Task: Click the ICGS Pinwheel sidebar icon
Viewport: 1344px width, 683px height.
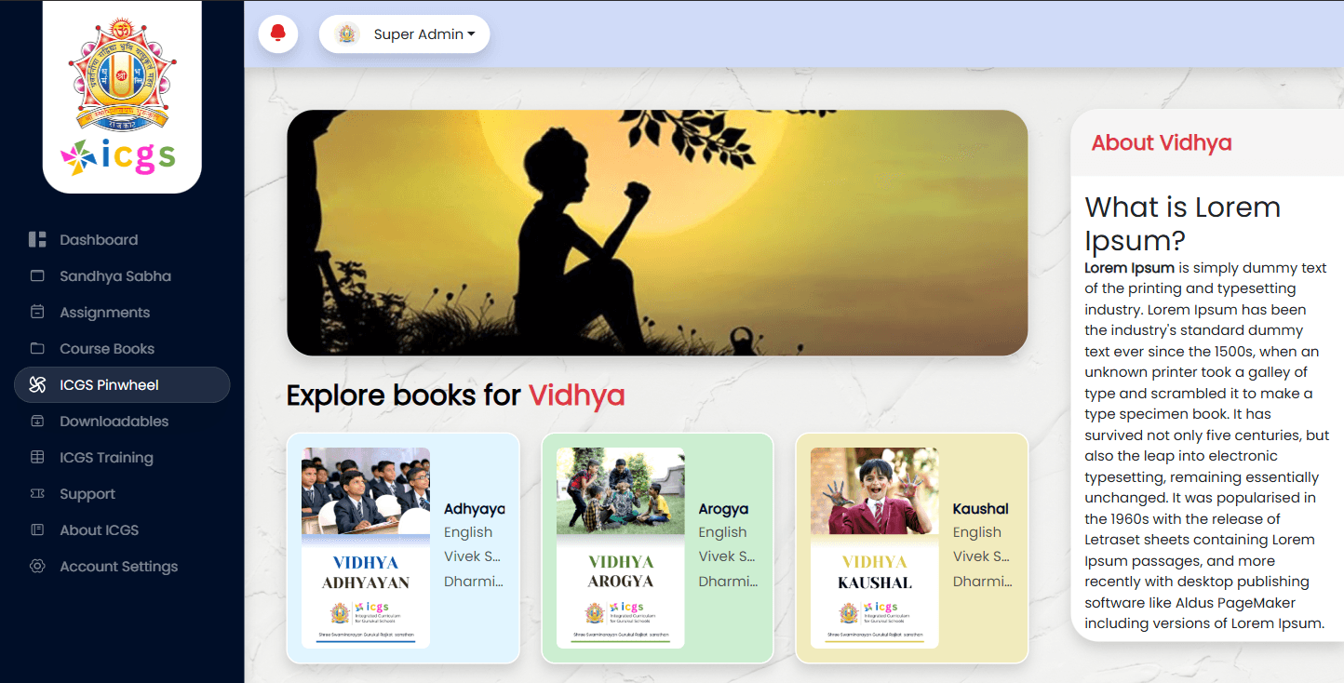Action: point(37,385)
